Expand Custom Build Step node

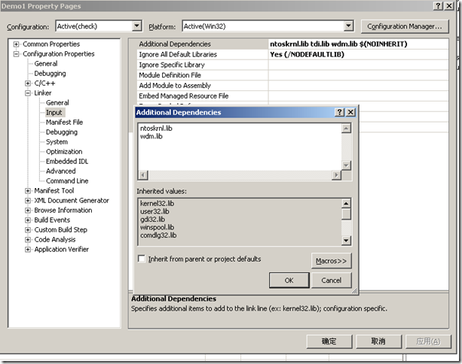[x=28, y=230]
